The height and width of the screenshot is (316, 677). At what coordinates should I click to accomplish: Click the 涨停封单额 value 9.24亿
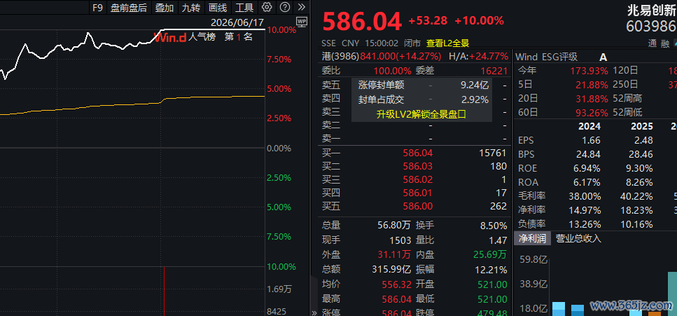(x=475, y=85)
